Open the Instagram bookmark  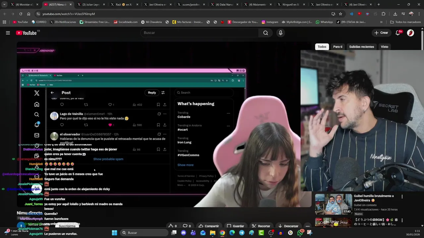click(270, 22)
